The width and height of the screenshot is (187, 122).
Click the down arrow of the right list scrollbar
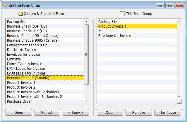pyautogui.click(x=179, y=96)
